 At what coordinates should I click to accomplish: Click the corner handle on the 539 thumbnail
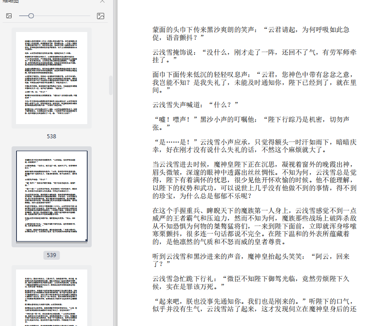click(86, 241)
